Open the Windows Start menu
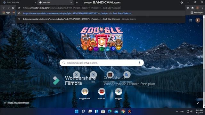 77,111
